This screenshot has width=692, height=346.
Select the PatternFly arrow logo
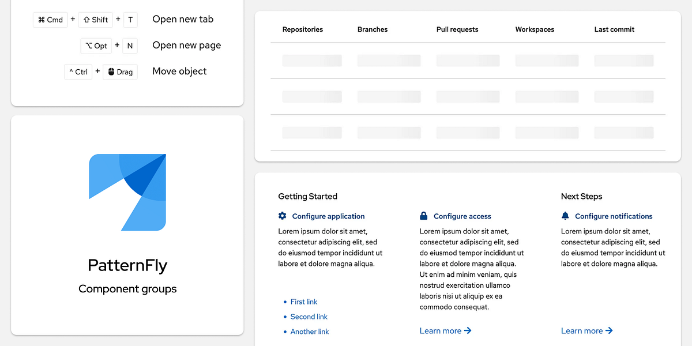pyautogui.click(x=127, y=192)
